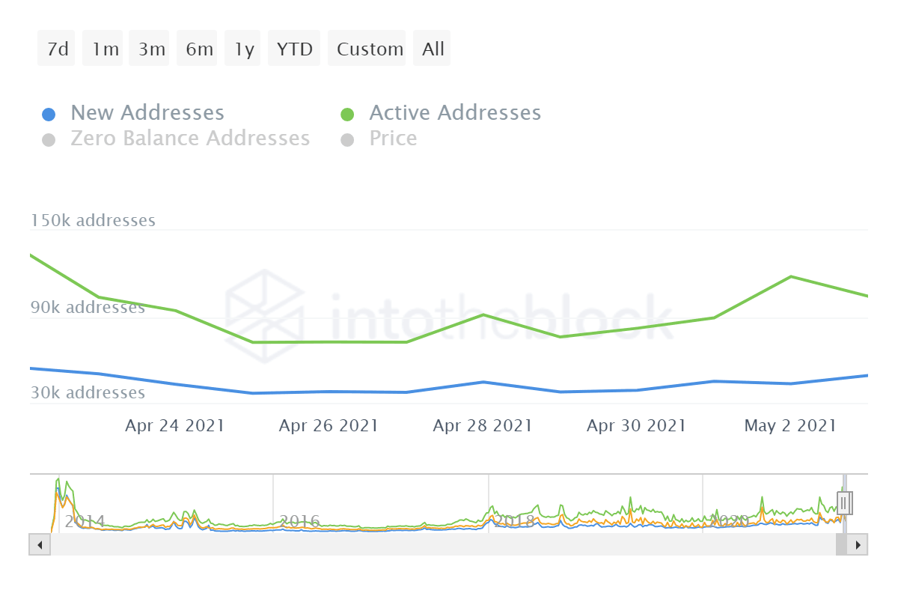898x599 pixels.
Task: Show the Price series label
Action: click(393, 139)
